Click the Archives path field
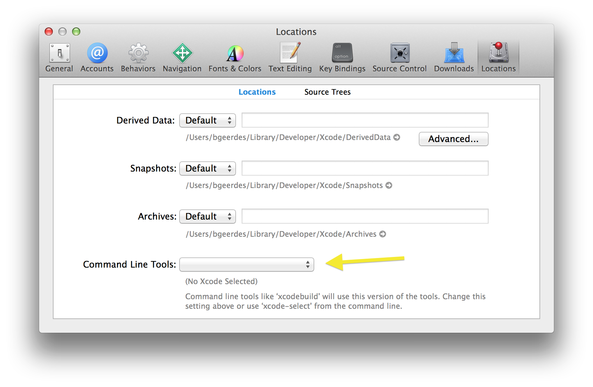This screenshot has width=593, height=387. (x=365, y=216)
